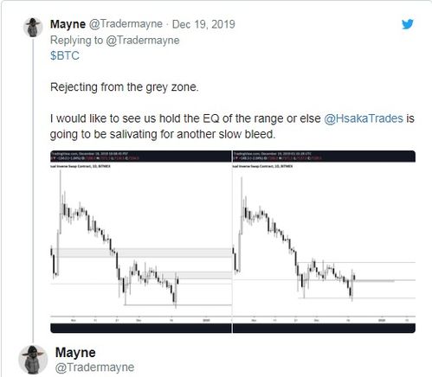Click the left chart's TradingView header bar

point(141,156)
